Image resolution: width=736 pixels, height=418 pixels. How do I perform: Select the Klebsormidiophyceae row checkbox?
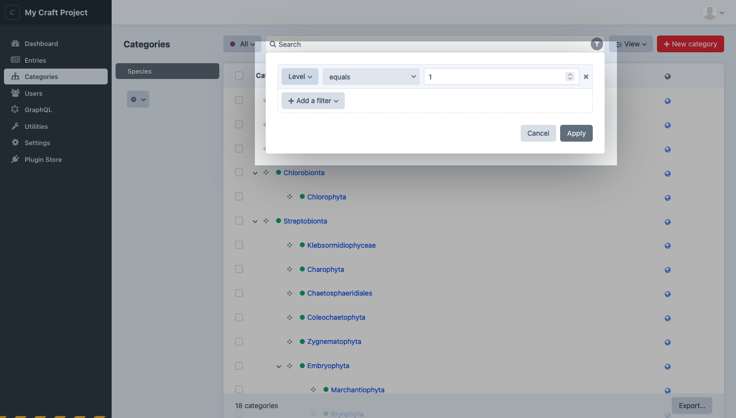coord(239,245)
